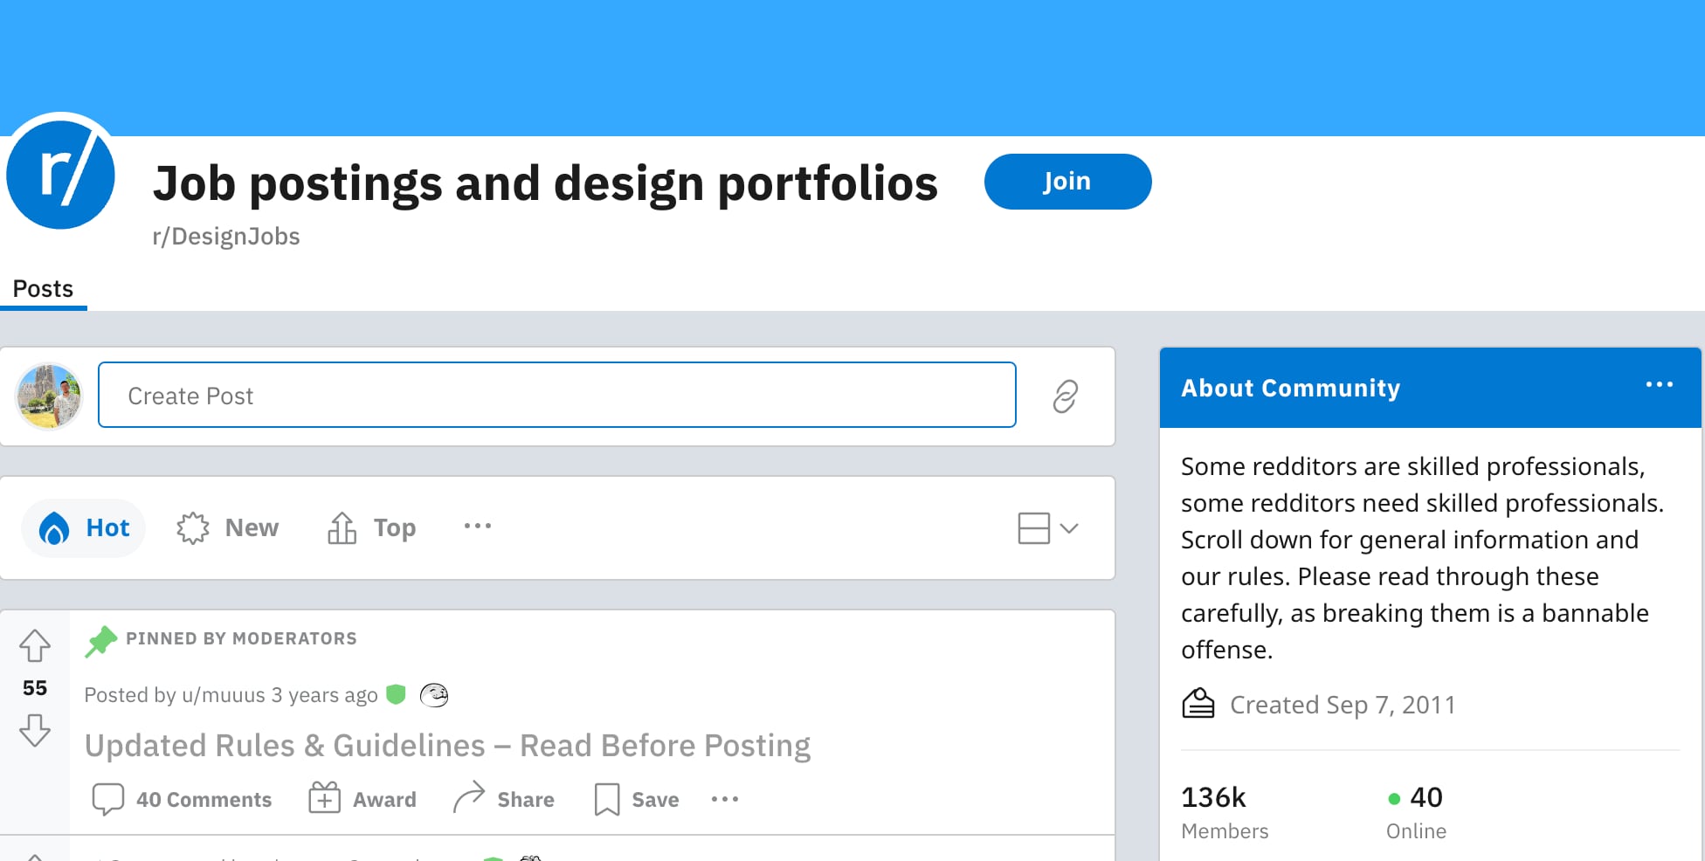Click the link icon beside Create Post
Image resolution: width=1705 pixels, height=861 pixels.
[1065, 396]
